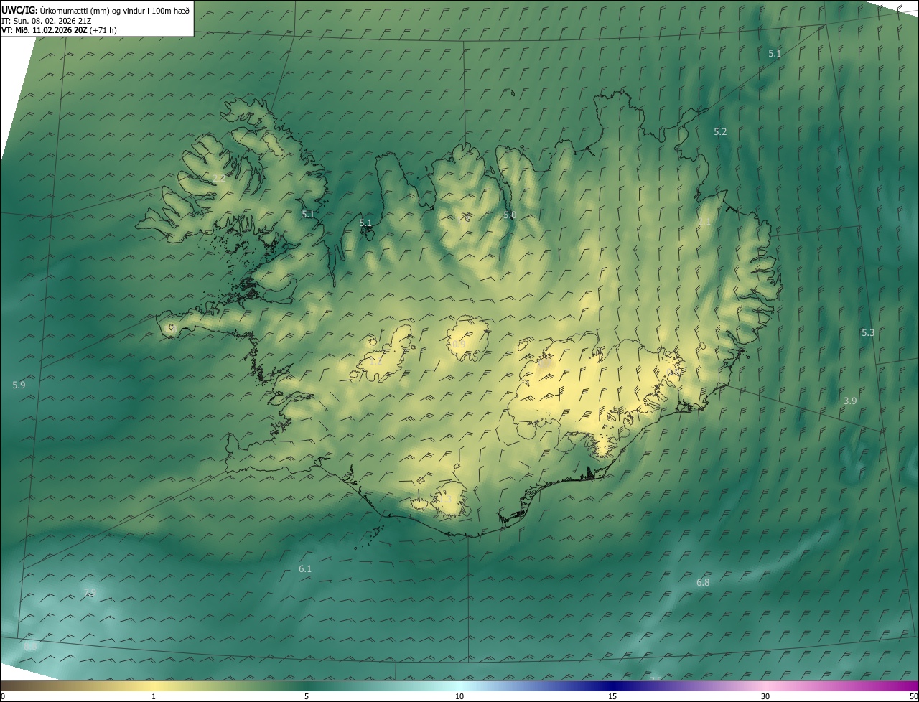The height and width of the screenshot is (702, 919).
Task: Click the 5.0 value label on the map
Action: [x=510, y=215]
